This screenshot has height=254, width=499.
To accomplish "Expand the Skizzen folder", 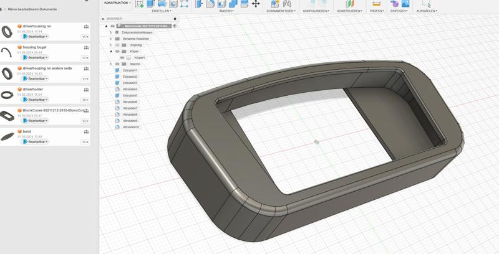I will point(111,64).
